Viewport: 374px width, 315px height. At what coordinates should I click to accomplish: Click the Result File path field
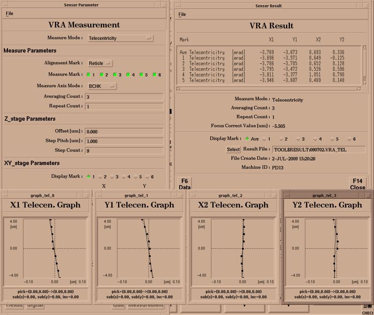pos(319,150)
